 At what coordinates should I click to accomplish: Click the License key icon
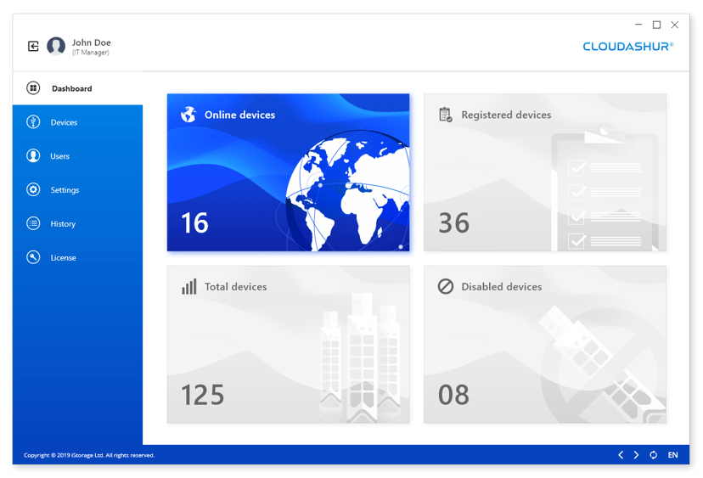click(33, 257)
